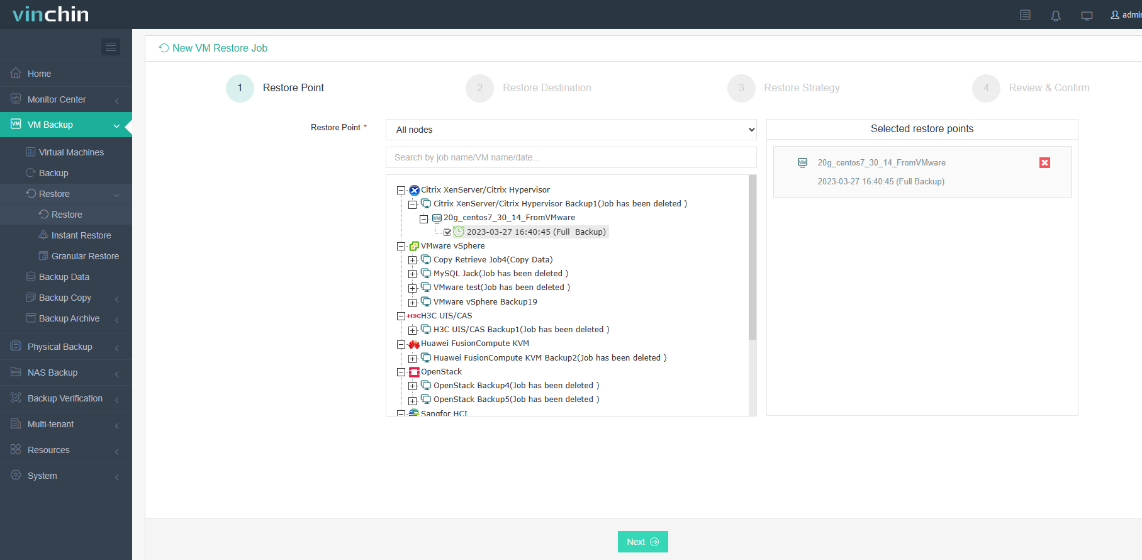The image size is (1142, 560).
Task: Click the job icon beside VMware vSphere Backup19
Action: tap(426, 301)
